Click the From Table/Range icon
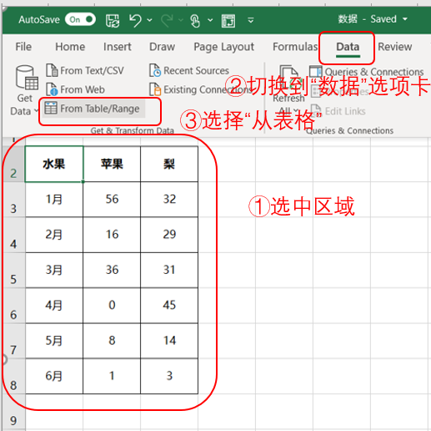 pyautogui.click(x=51, y=108)
